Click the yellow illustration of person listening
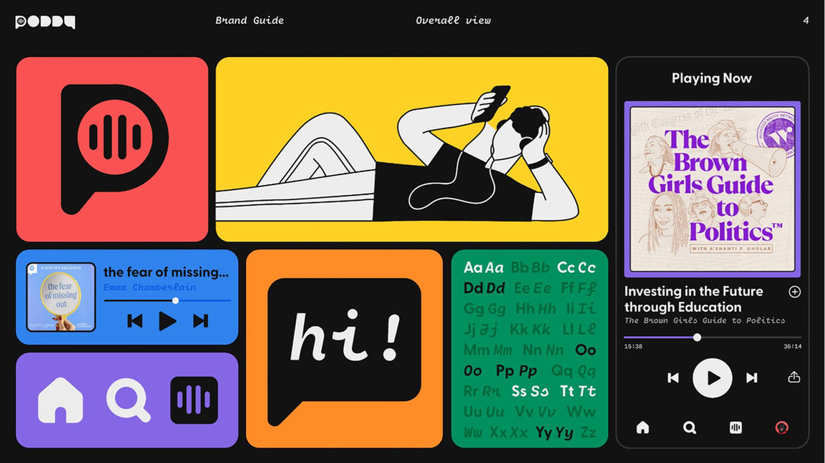The image size is (825, 463). point(412,149)
